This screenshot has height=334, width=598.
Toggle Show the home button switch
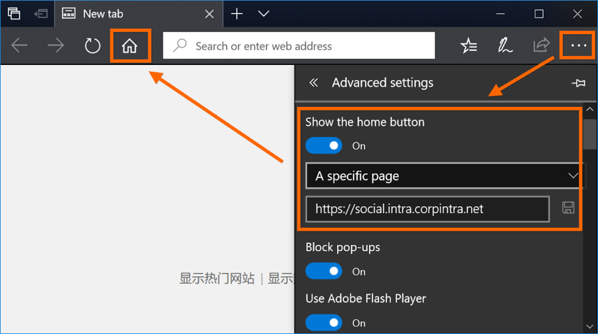click(x=324, y=145)
